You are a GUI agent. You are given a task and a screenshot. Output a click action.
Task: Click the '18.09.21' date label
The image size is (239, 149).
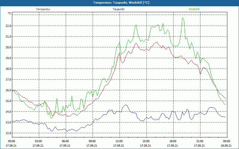pyautogui.click(x=226, y=145)
